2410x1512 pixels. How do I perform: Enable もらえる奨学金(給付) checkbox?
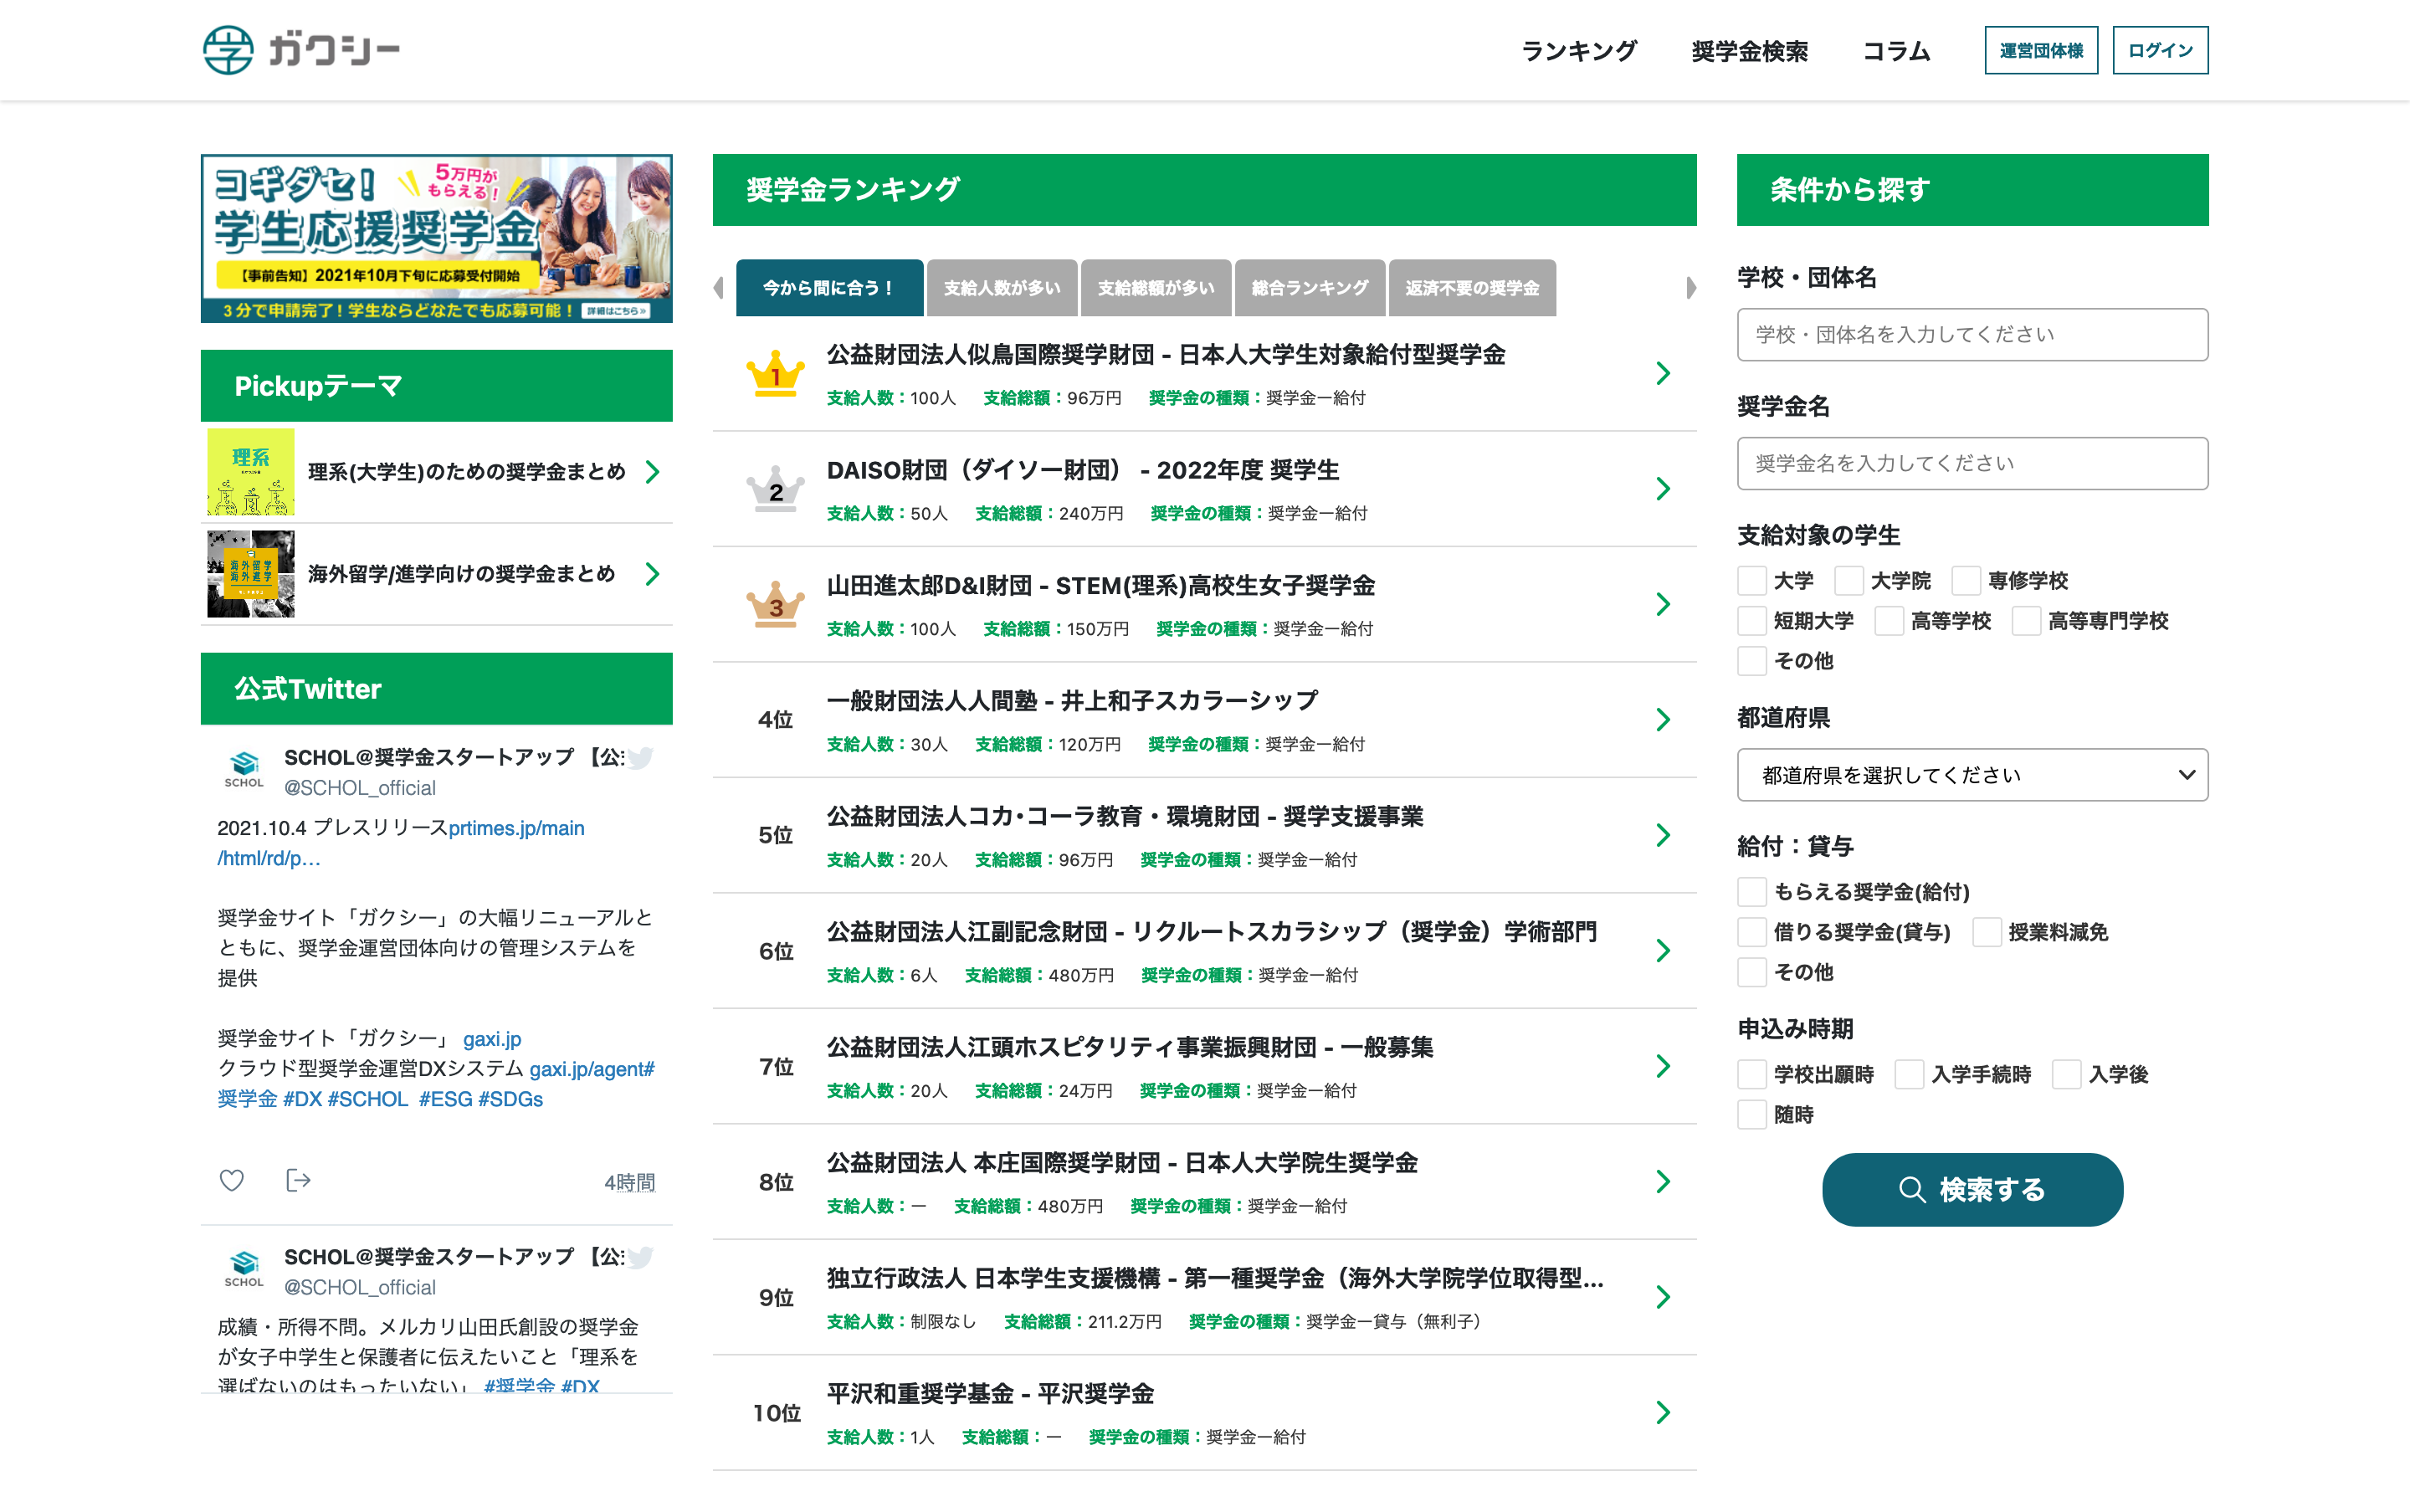click(x=1752, y=892)
